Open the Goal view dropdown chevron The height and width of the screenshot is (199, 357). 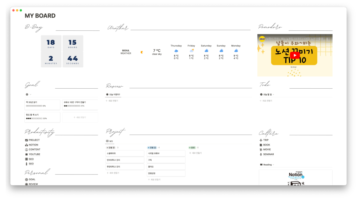tap(31, 94)
